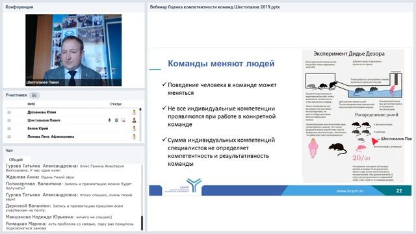The width and height of the screenshot is (416, 234).
Task: Click the Эксперимент Дидье Дезора infographic
Action: pos(353,116)
